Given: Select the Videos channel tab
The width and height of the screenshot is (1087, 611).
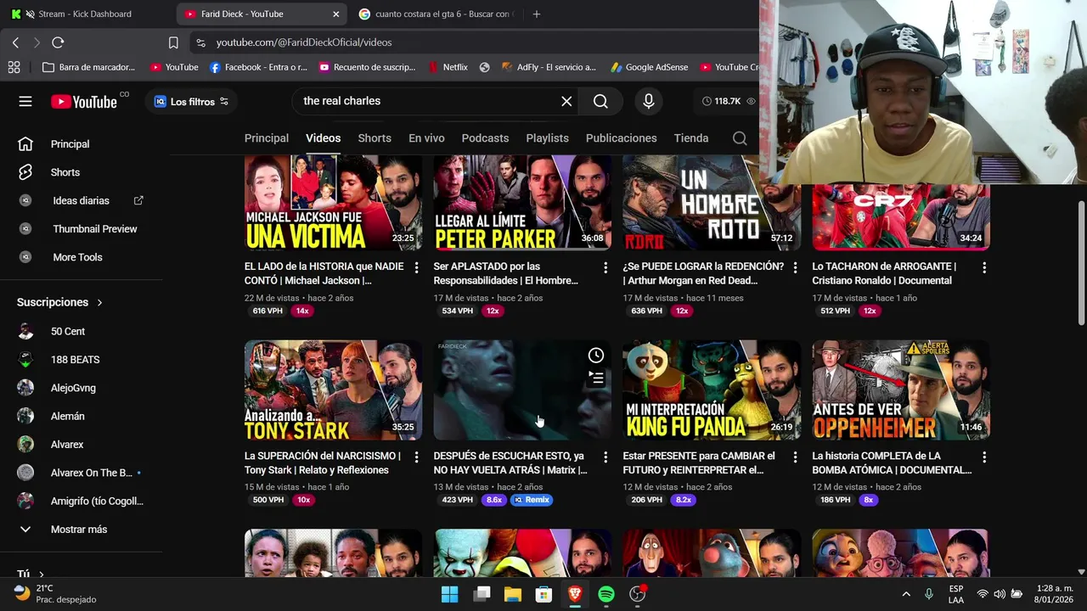Looking at the screenshot, I should coord(323,138).
